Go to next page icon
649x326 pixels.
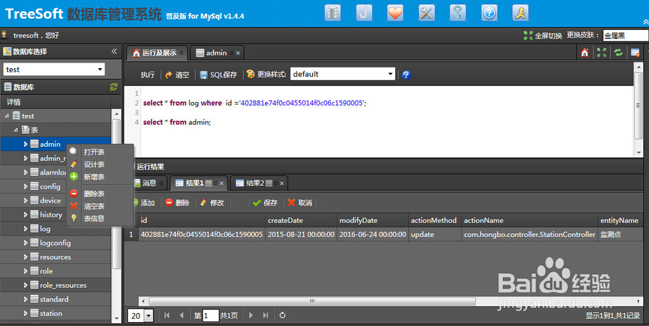(x=251, y=316)
